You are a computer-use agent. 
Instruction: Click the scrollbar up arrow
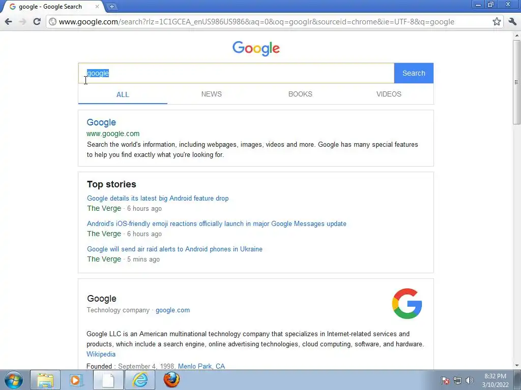(x=517, y=35)
